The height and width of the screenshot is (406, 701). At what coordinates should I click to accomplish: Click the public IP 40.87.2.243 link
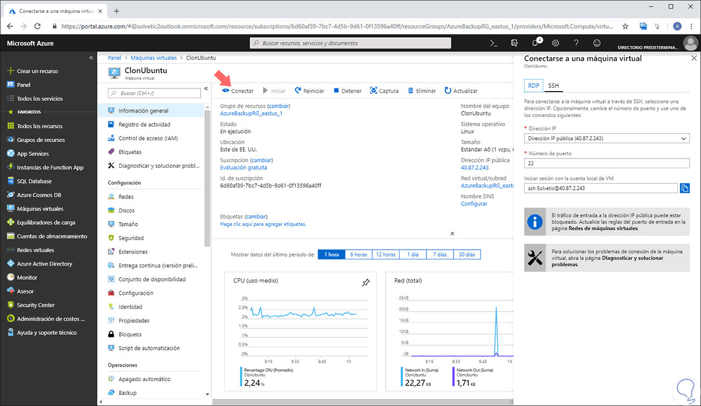coord(475,168)
